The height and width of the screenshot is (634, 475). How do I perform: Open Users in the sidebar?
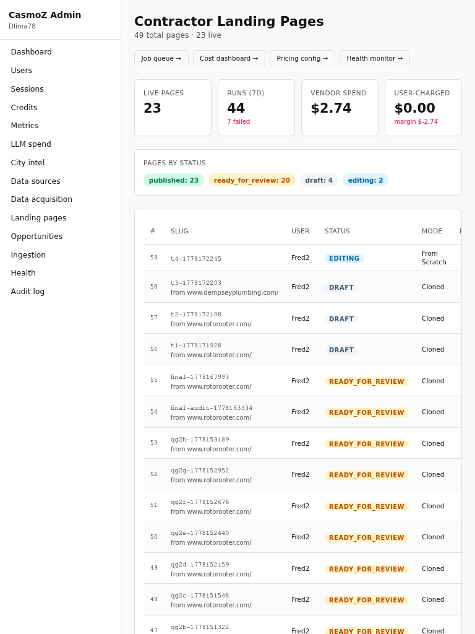click(22, 71)
